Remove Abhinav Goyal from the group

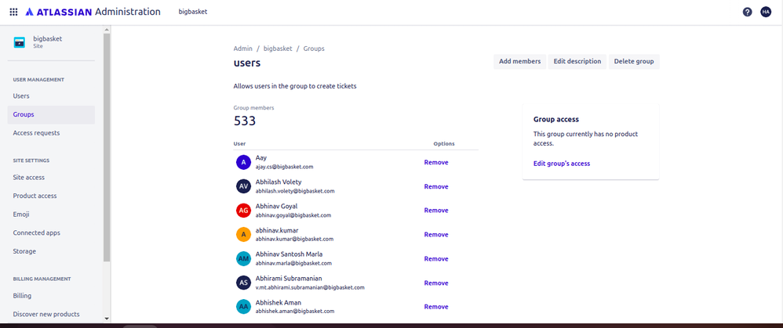coord(436,211)
